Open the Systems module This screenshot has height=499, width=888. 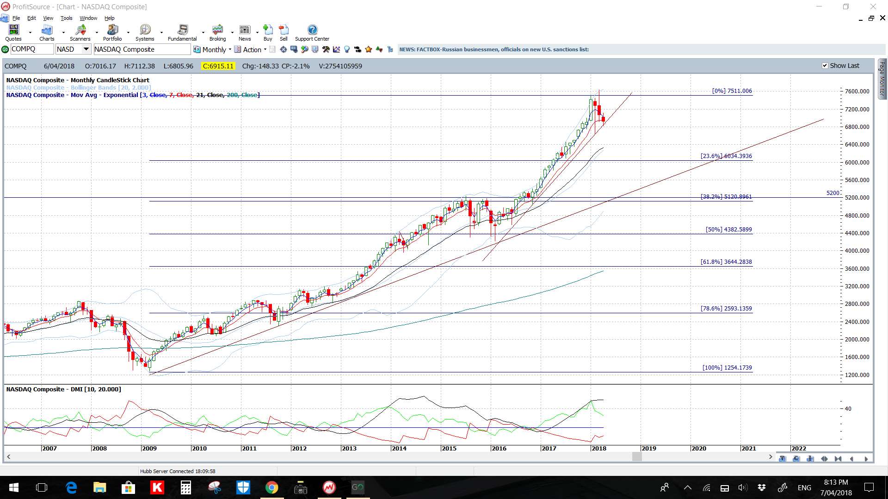[145, 33]
